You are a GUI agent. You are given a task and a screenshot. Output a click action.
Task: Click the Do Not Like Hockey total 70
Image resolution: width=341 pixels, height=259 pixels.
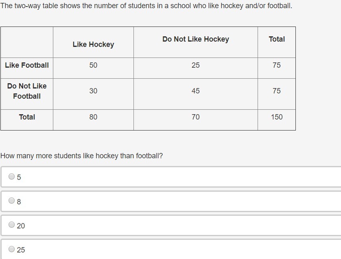pos(195,117)
